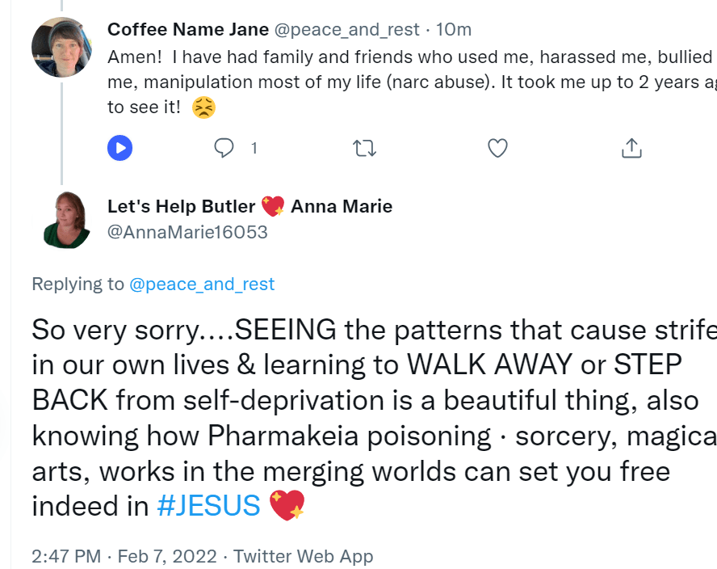Open Anna Marie's profile avatar
Viewport: 717px width, 569px height.
tap(66, 219)
